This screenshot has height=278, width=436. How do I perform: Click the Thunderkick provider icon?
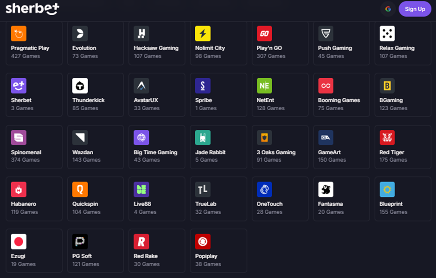pos(80,86)
